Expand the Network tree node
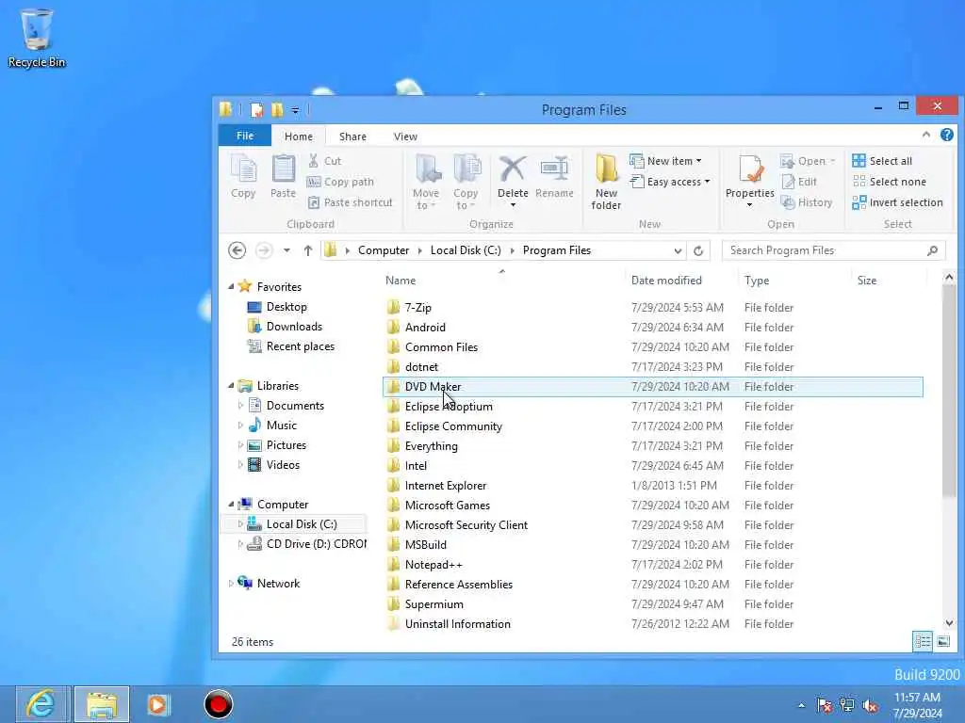 click(x=232, y=584)
